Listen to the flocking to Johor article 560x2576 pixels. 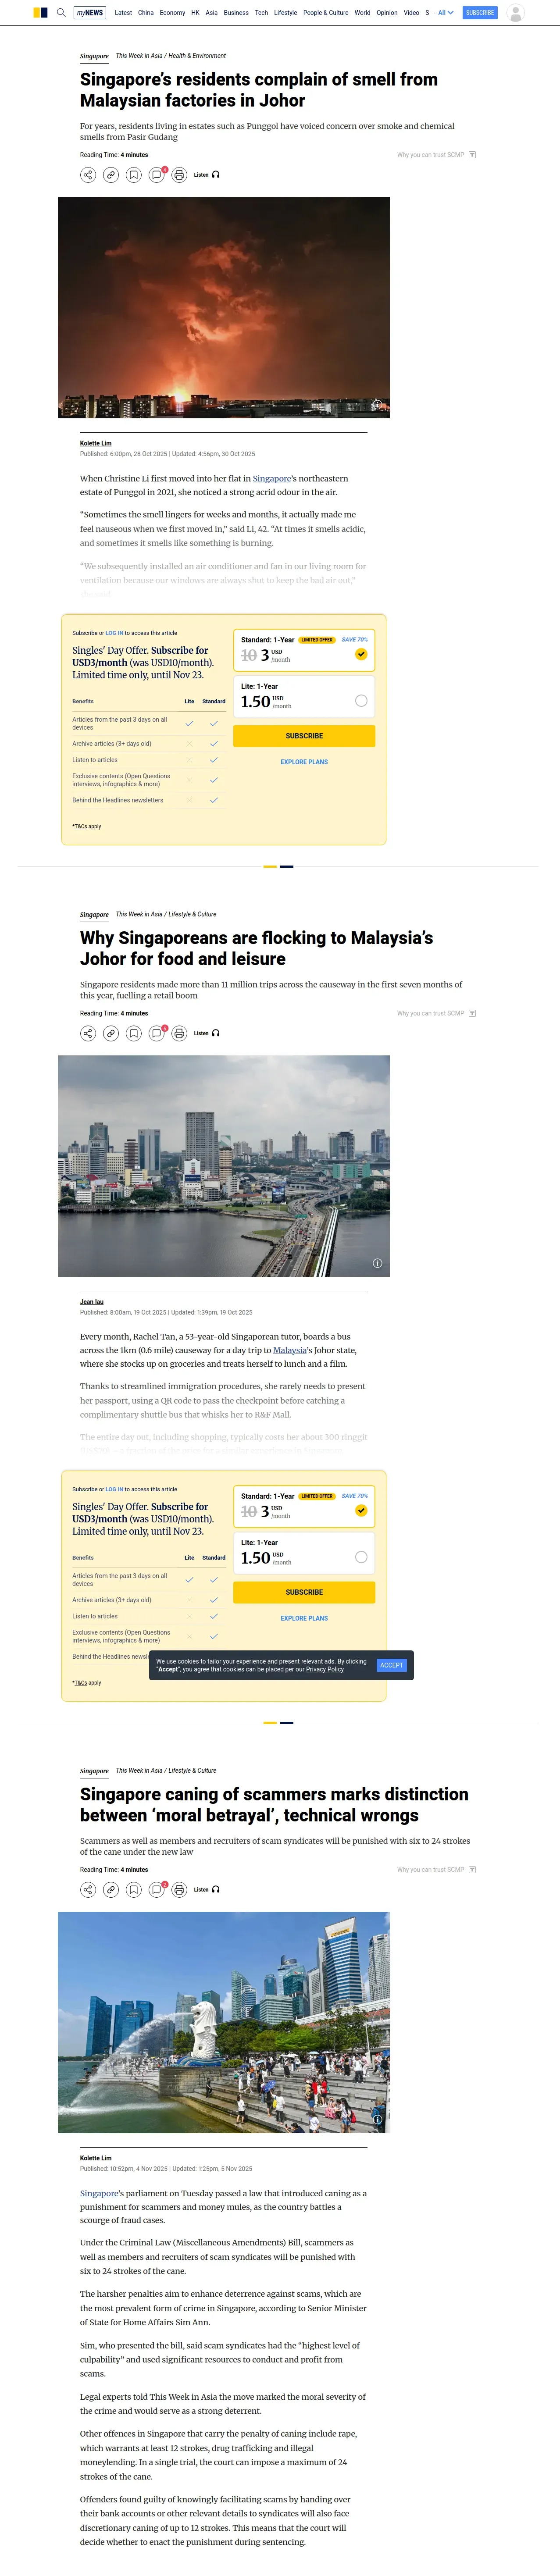207,1033
